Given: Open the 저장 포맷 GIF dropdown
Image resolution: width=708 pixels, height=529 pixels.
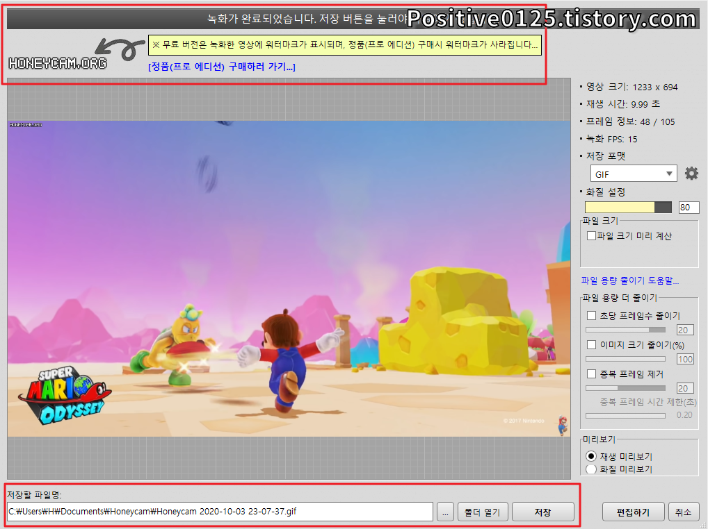Looking at the screenshot, I should 634,174.
